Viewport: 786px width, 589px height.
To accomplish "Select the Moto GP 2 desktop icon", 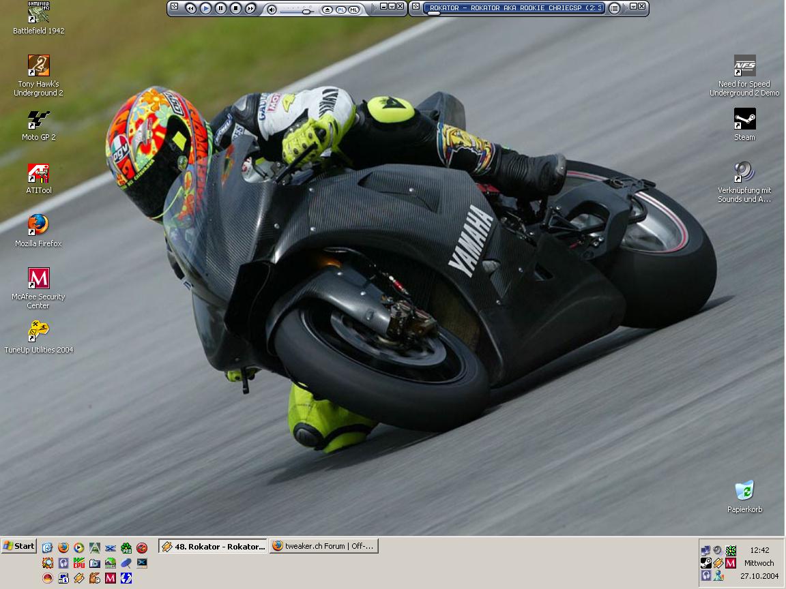I will pyautogui.click(x=38, y=120).
